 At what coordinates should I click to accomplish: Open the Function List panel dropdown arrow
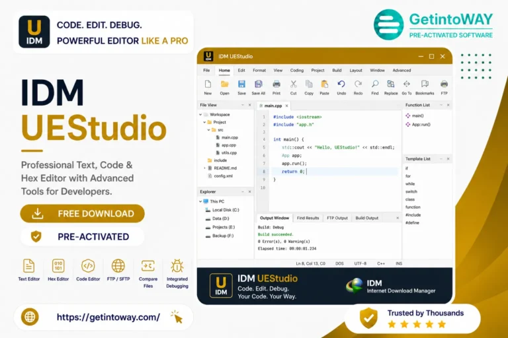pyautogui.click(x=441, y=105)
